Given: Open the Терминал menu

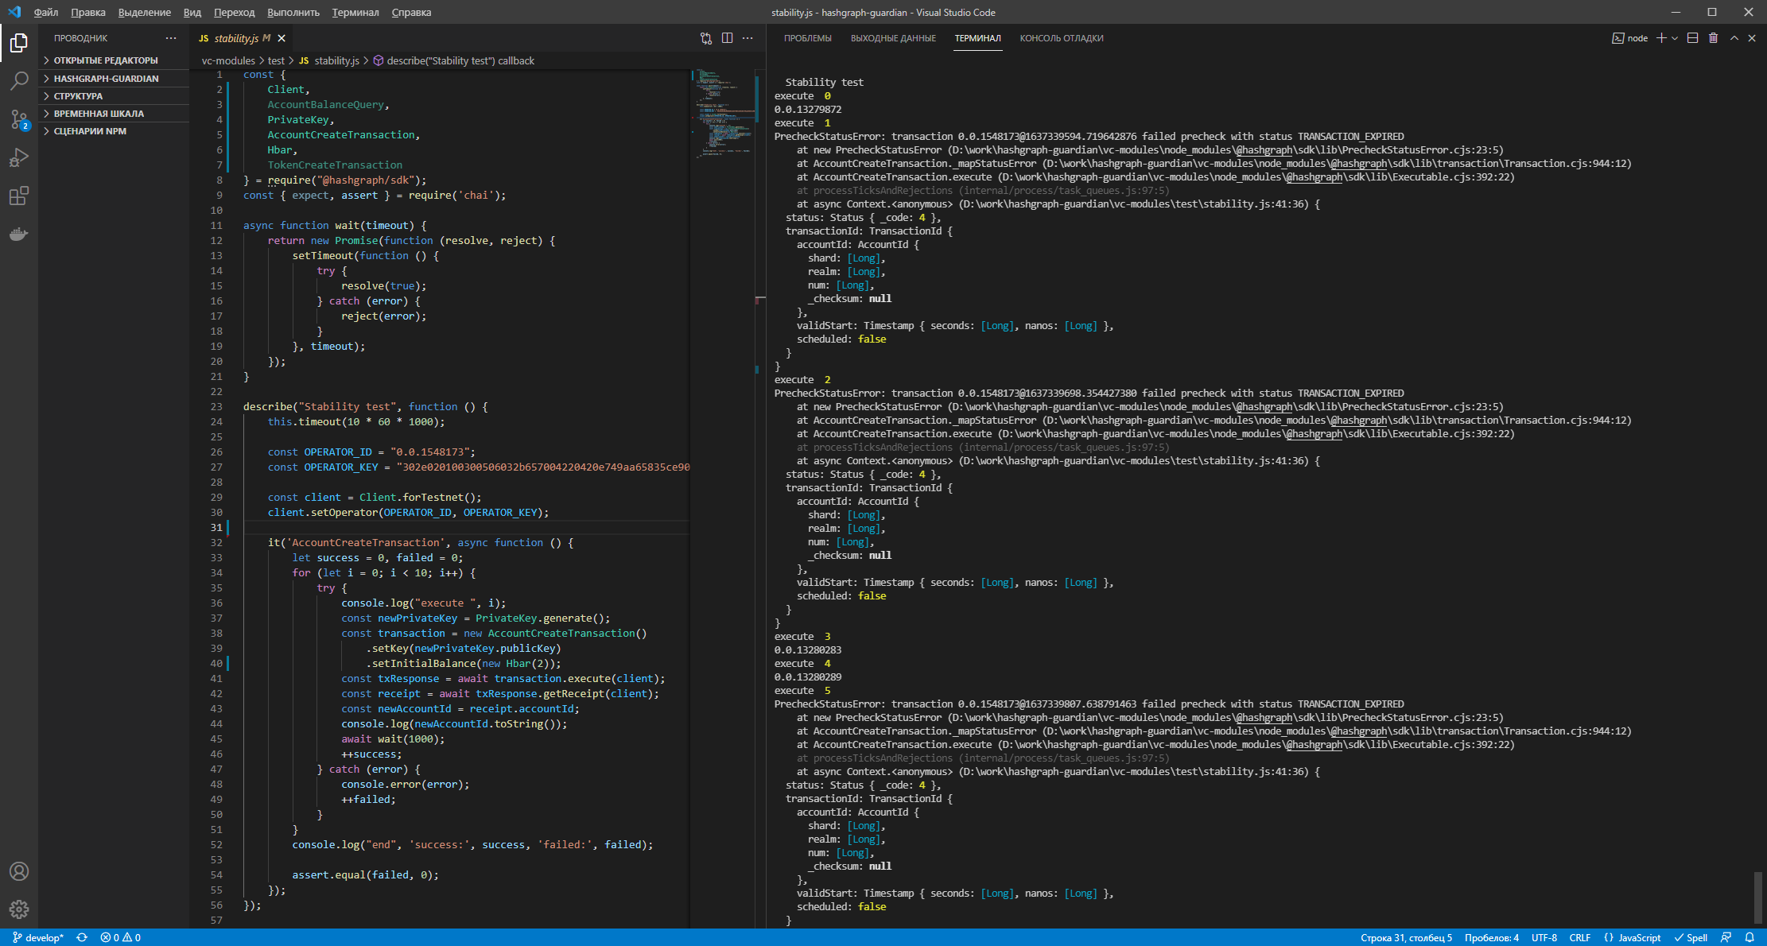Looking at the screenshot, I should coord(355,12).
